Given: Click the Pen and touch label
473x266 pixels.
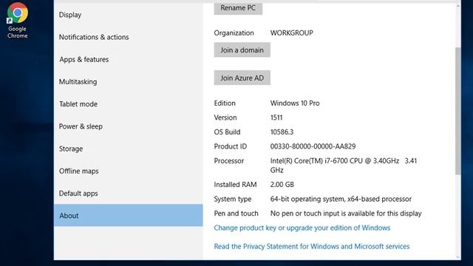Looking at the screenshot, I should pos(236,214).
